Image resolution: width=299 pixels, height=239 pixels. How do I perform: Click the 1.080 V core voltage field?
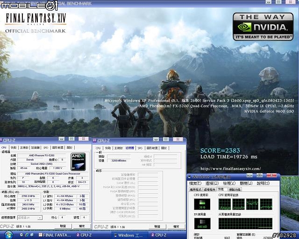(57, 168)
